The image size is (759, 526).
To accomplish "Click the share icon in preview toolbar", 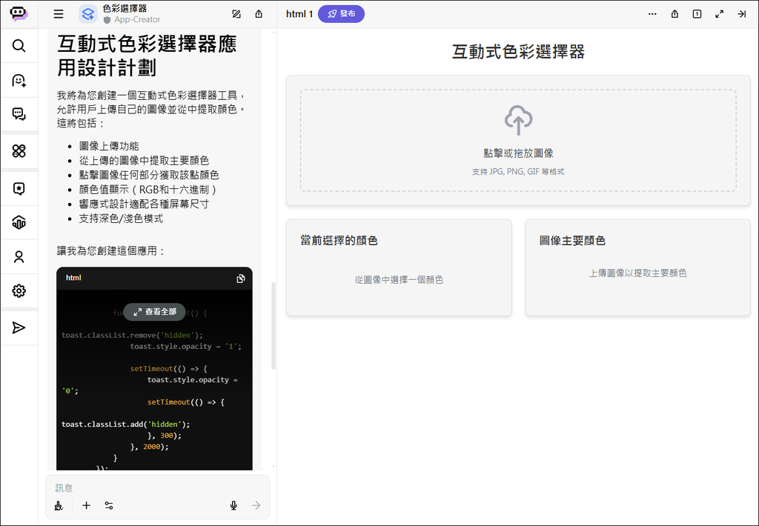I will pyautogui.click(x=675, y=14).
